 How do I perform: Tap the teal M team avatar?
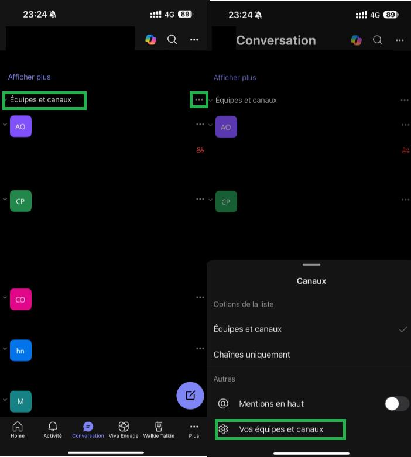click(20, 401)
